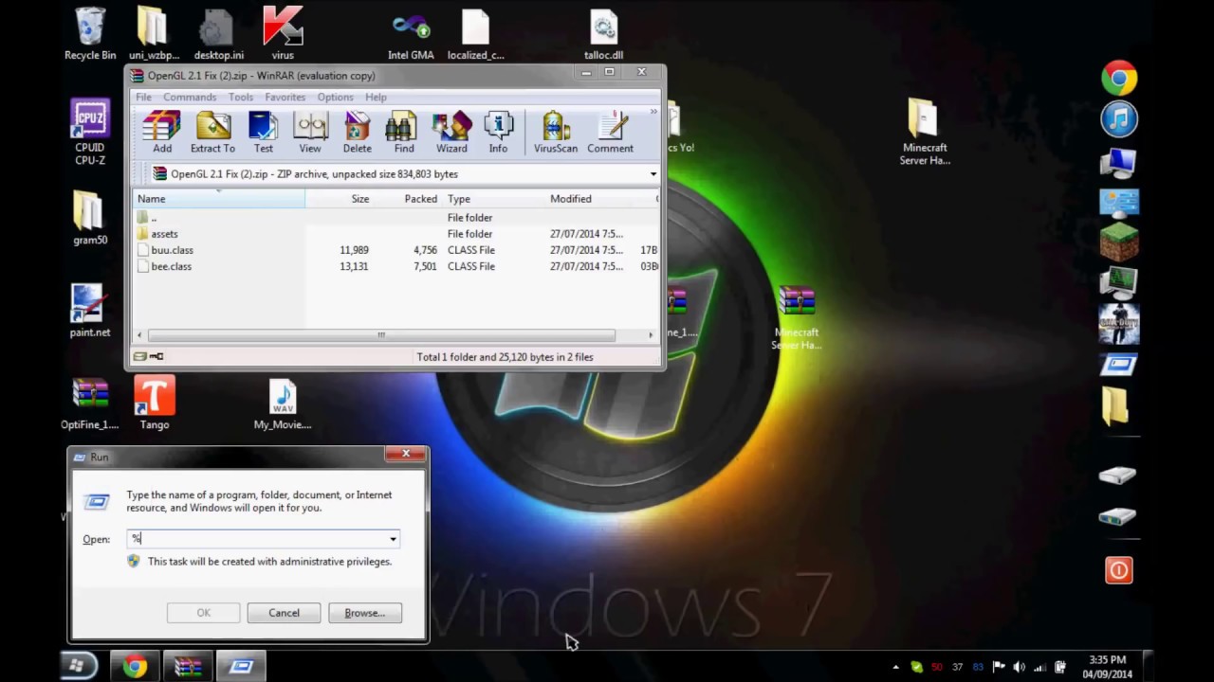
Task: Open the File menu in WinRAR
Action: click(143, 97)
